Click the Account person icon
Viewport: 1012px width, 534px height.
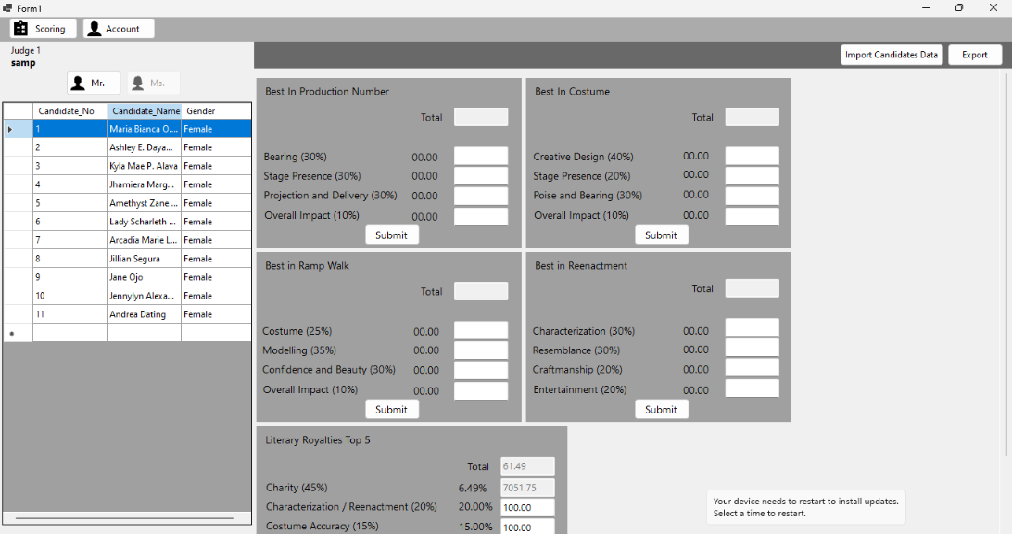tap(95, 29)
